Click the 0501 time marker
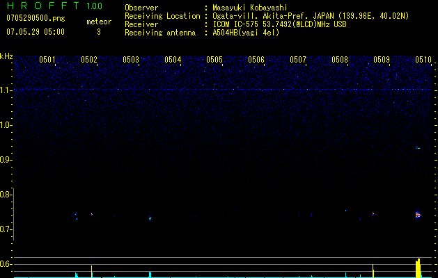Viewport: 438px width, 278px height. click(x=47, y=60)
